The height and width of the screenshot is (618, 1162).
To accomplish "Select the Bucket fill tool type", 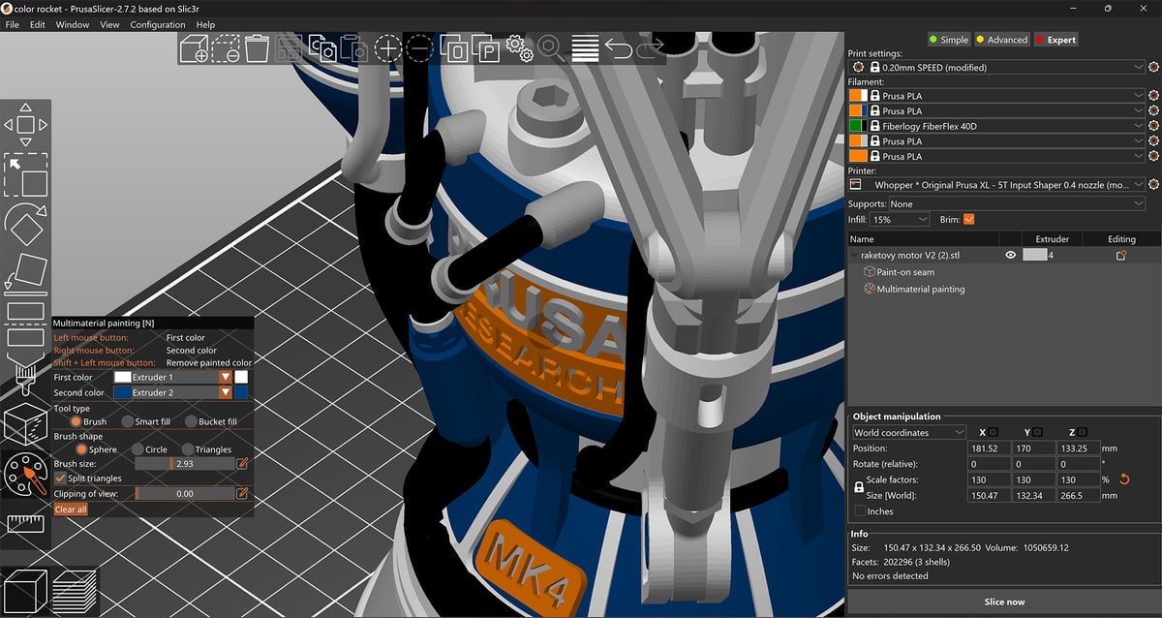I will 189,421.
